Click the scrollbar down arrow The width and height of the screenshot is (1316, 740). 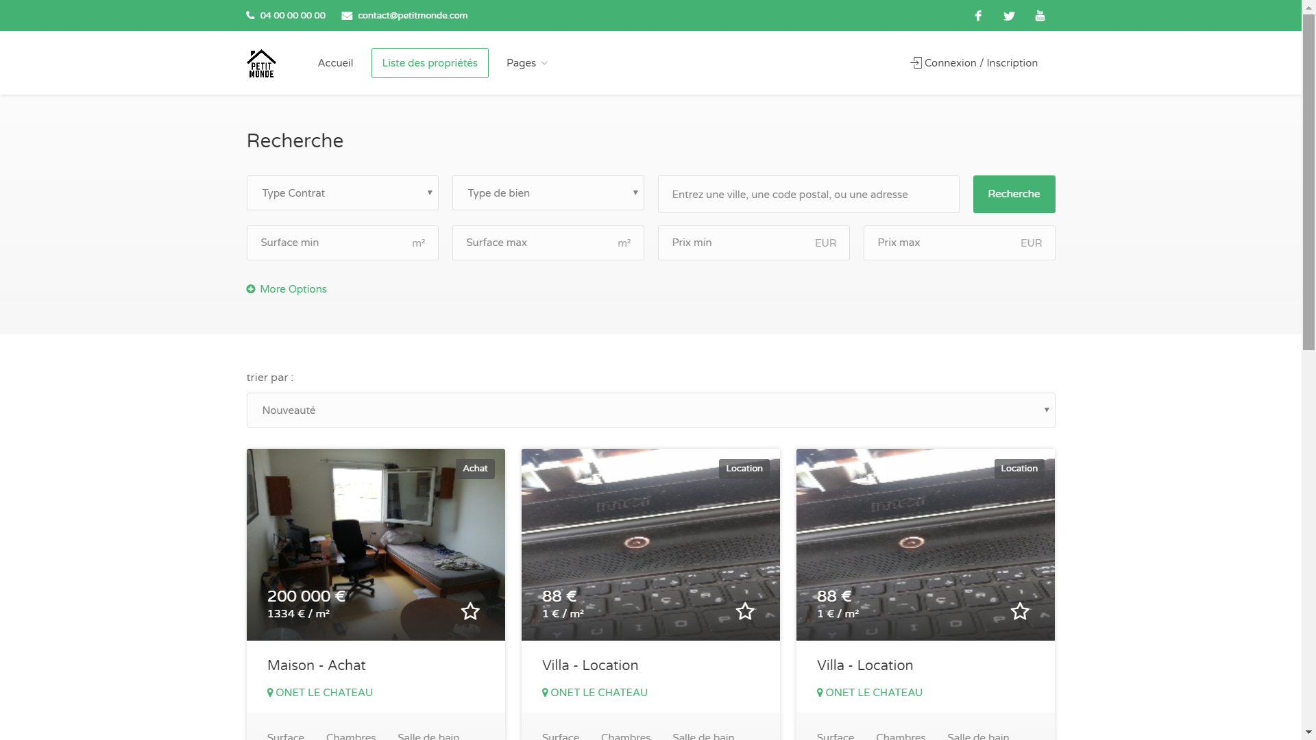[1308, 733]
